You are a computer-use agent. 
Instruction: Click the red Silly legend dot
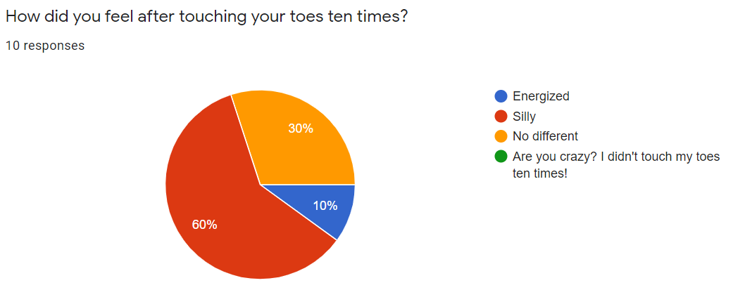coord(501,116)
